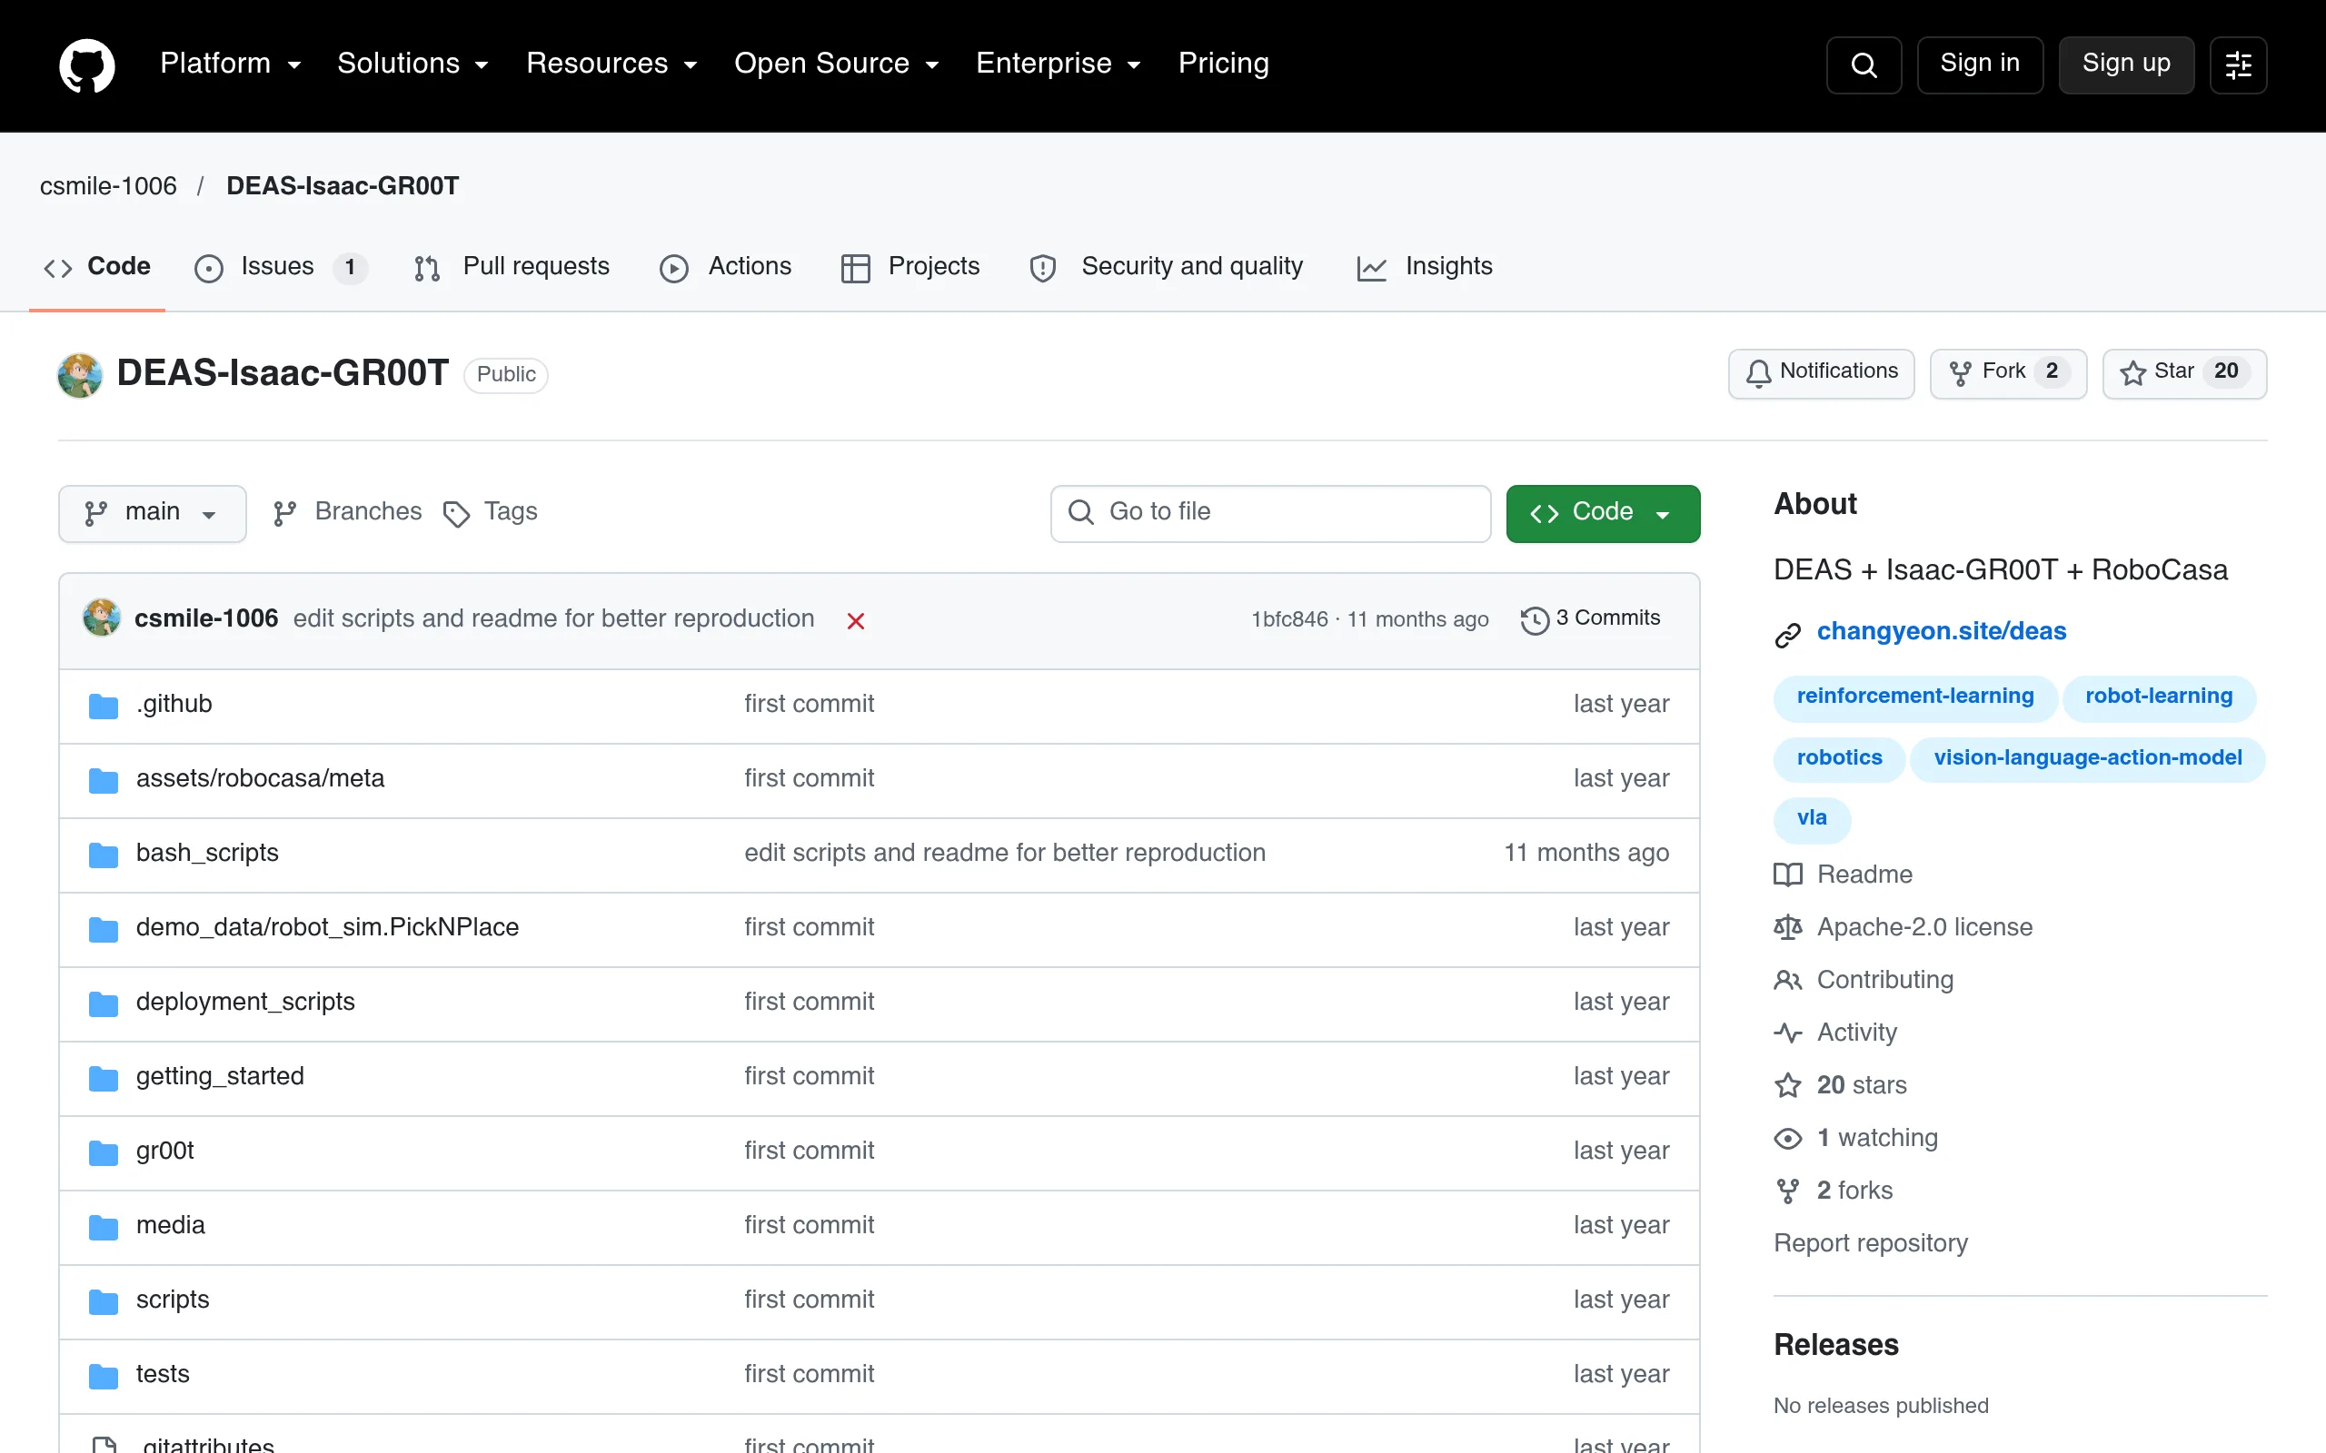
Task: Switch to the Issues tab
Action: tap(280, 267)
